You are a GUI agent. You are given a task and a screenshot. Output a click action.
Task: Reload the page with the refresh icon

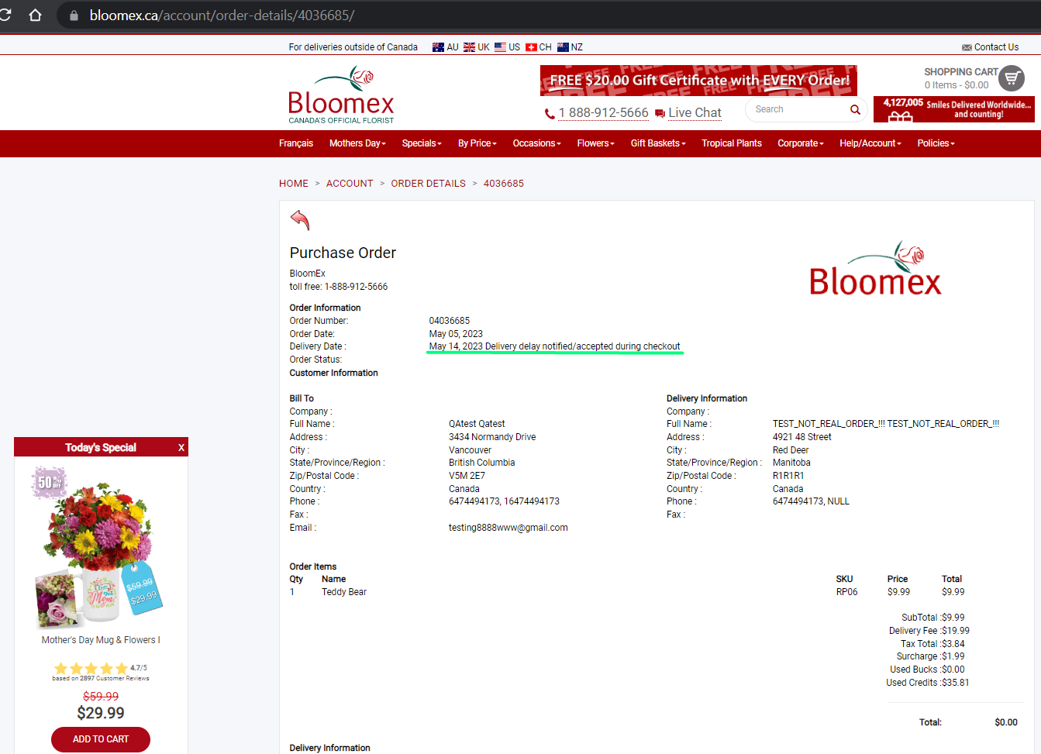point(5,15)
